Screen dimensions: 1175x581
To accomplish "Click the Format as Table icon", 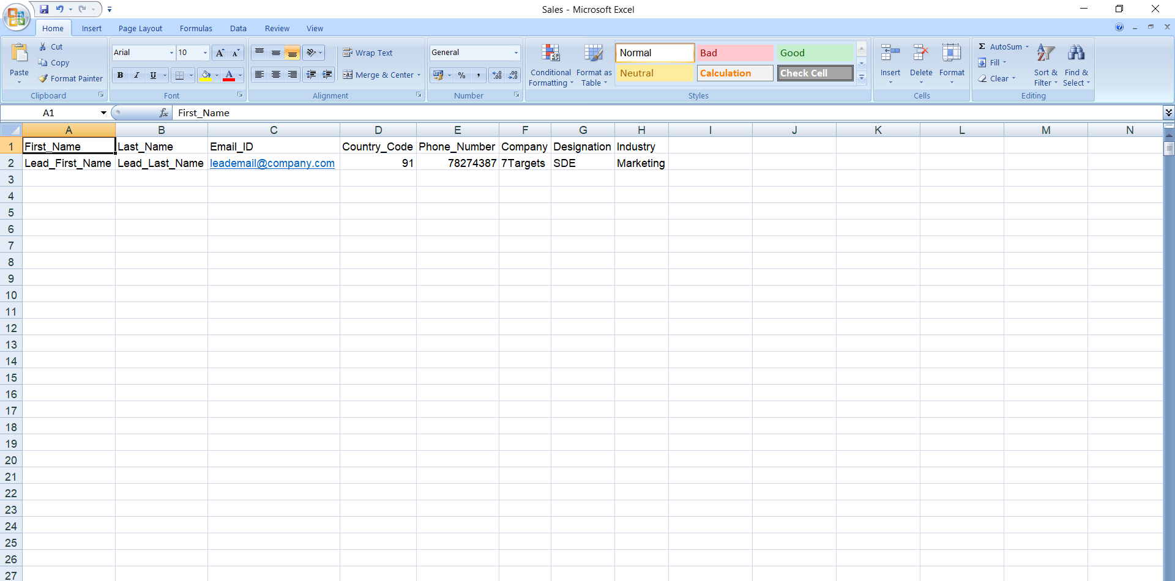I will (593, 55).
